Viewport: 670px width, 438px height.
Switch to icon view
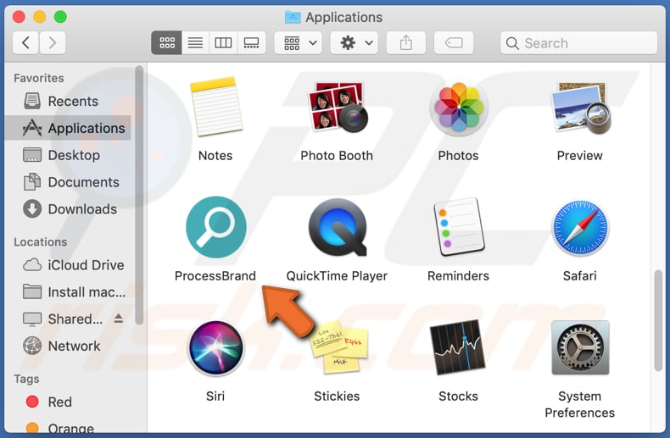pos(166,42)
